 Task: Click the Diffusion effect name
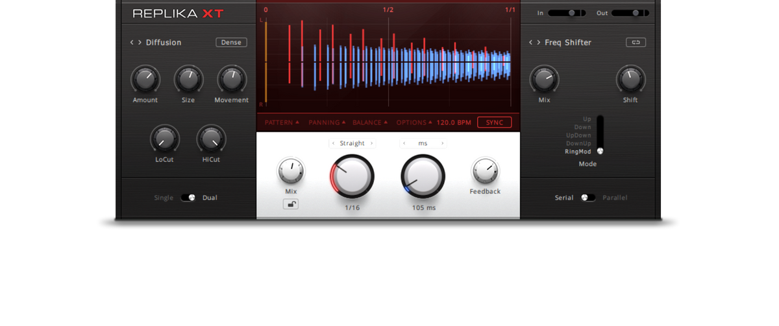click(164, 43)
